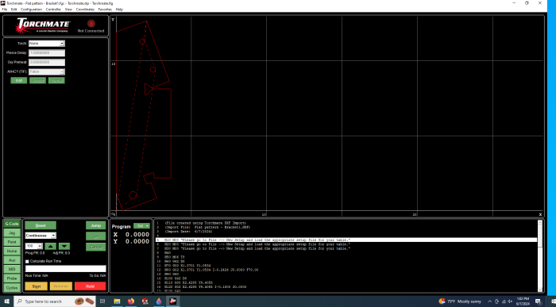The width and height of the screenshot is (556, 307).
Task: Click the red Hold button
Action: (90, 286)
